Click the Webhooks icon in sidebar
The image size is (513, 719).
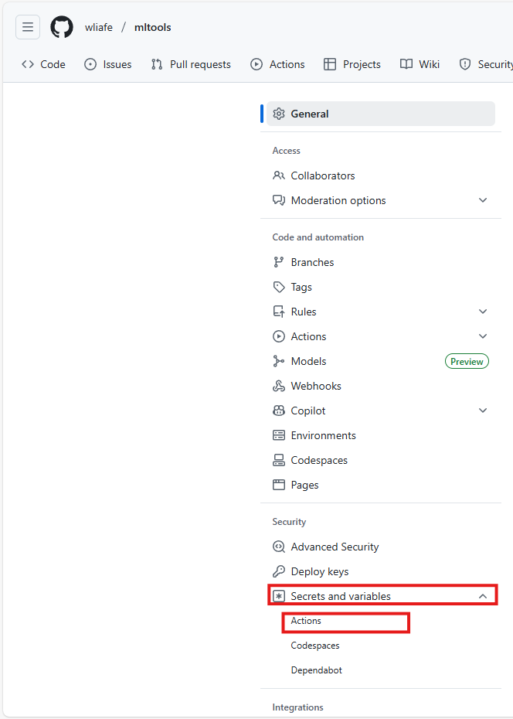click(x=279, y=386)
